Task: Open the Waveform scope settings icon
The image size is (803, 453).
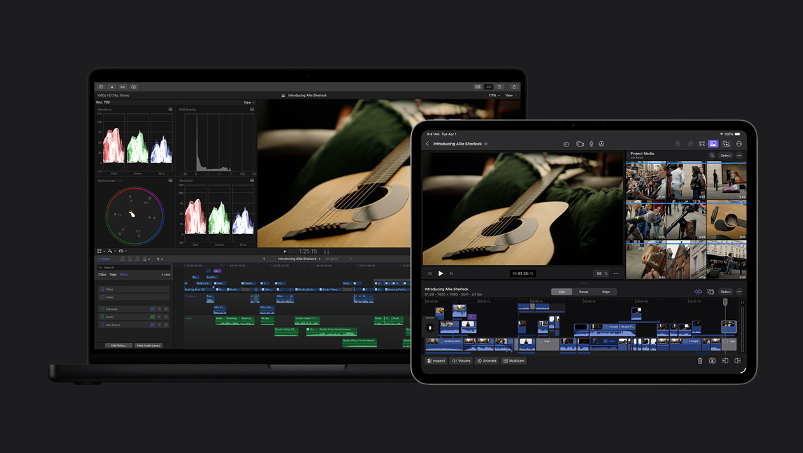Action: coord(170,108)
